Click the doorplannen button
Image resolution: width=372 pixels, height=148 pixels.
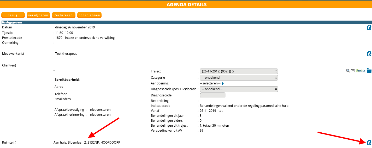point(89,15)
